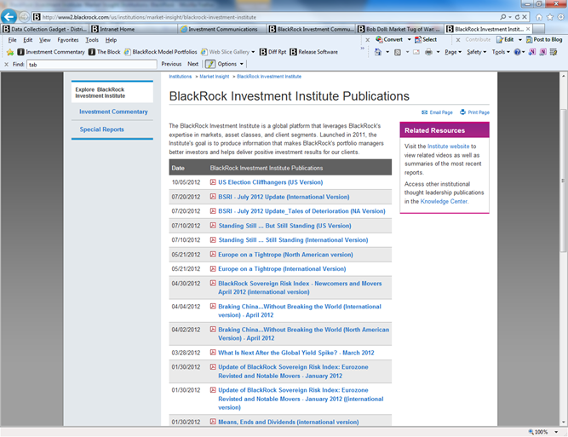The width and height of the screenshot is (568, 437).
Task: Open the Diff Rpt favorites shortcut
Action: [273, 52]
